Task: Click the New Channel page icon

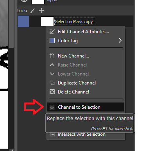Action: point(52,56)
